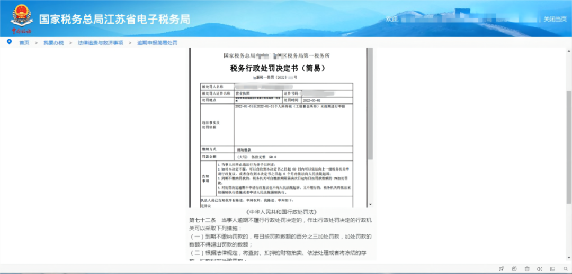572x274 pixels.
Task: Click the 欢迎 greeting text in header
Action: pyautogui.click(x=392, y=19)
